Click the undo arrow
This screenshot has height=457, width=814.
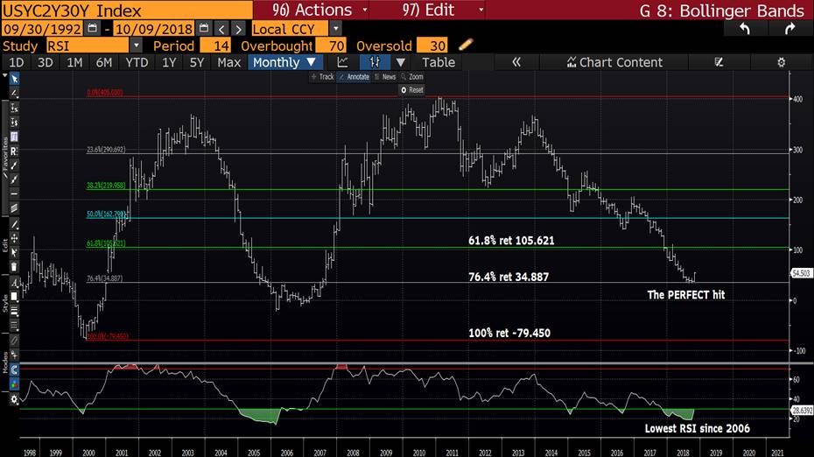745,29
